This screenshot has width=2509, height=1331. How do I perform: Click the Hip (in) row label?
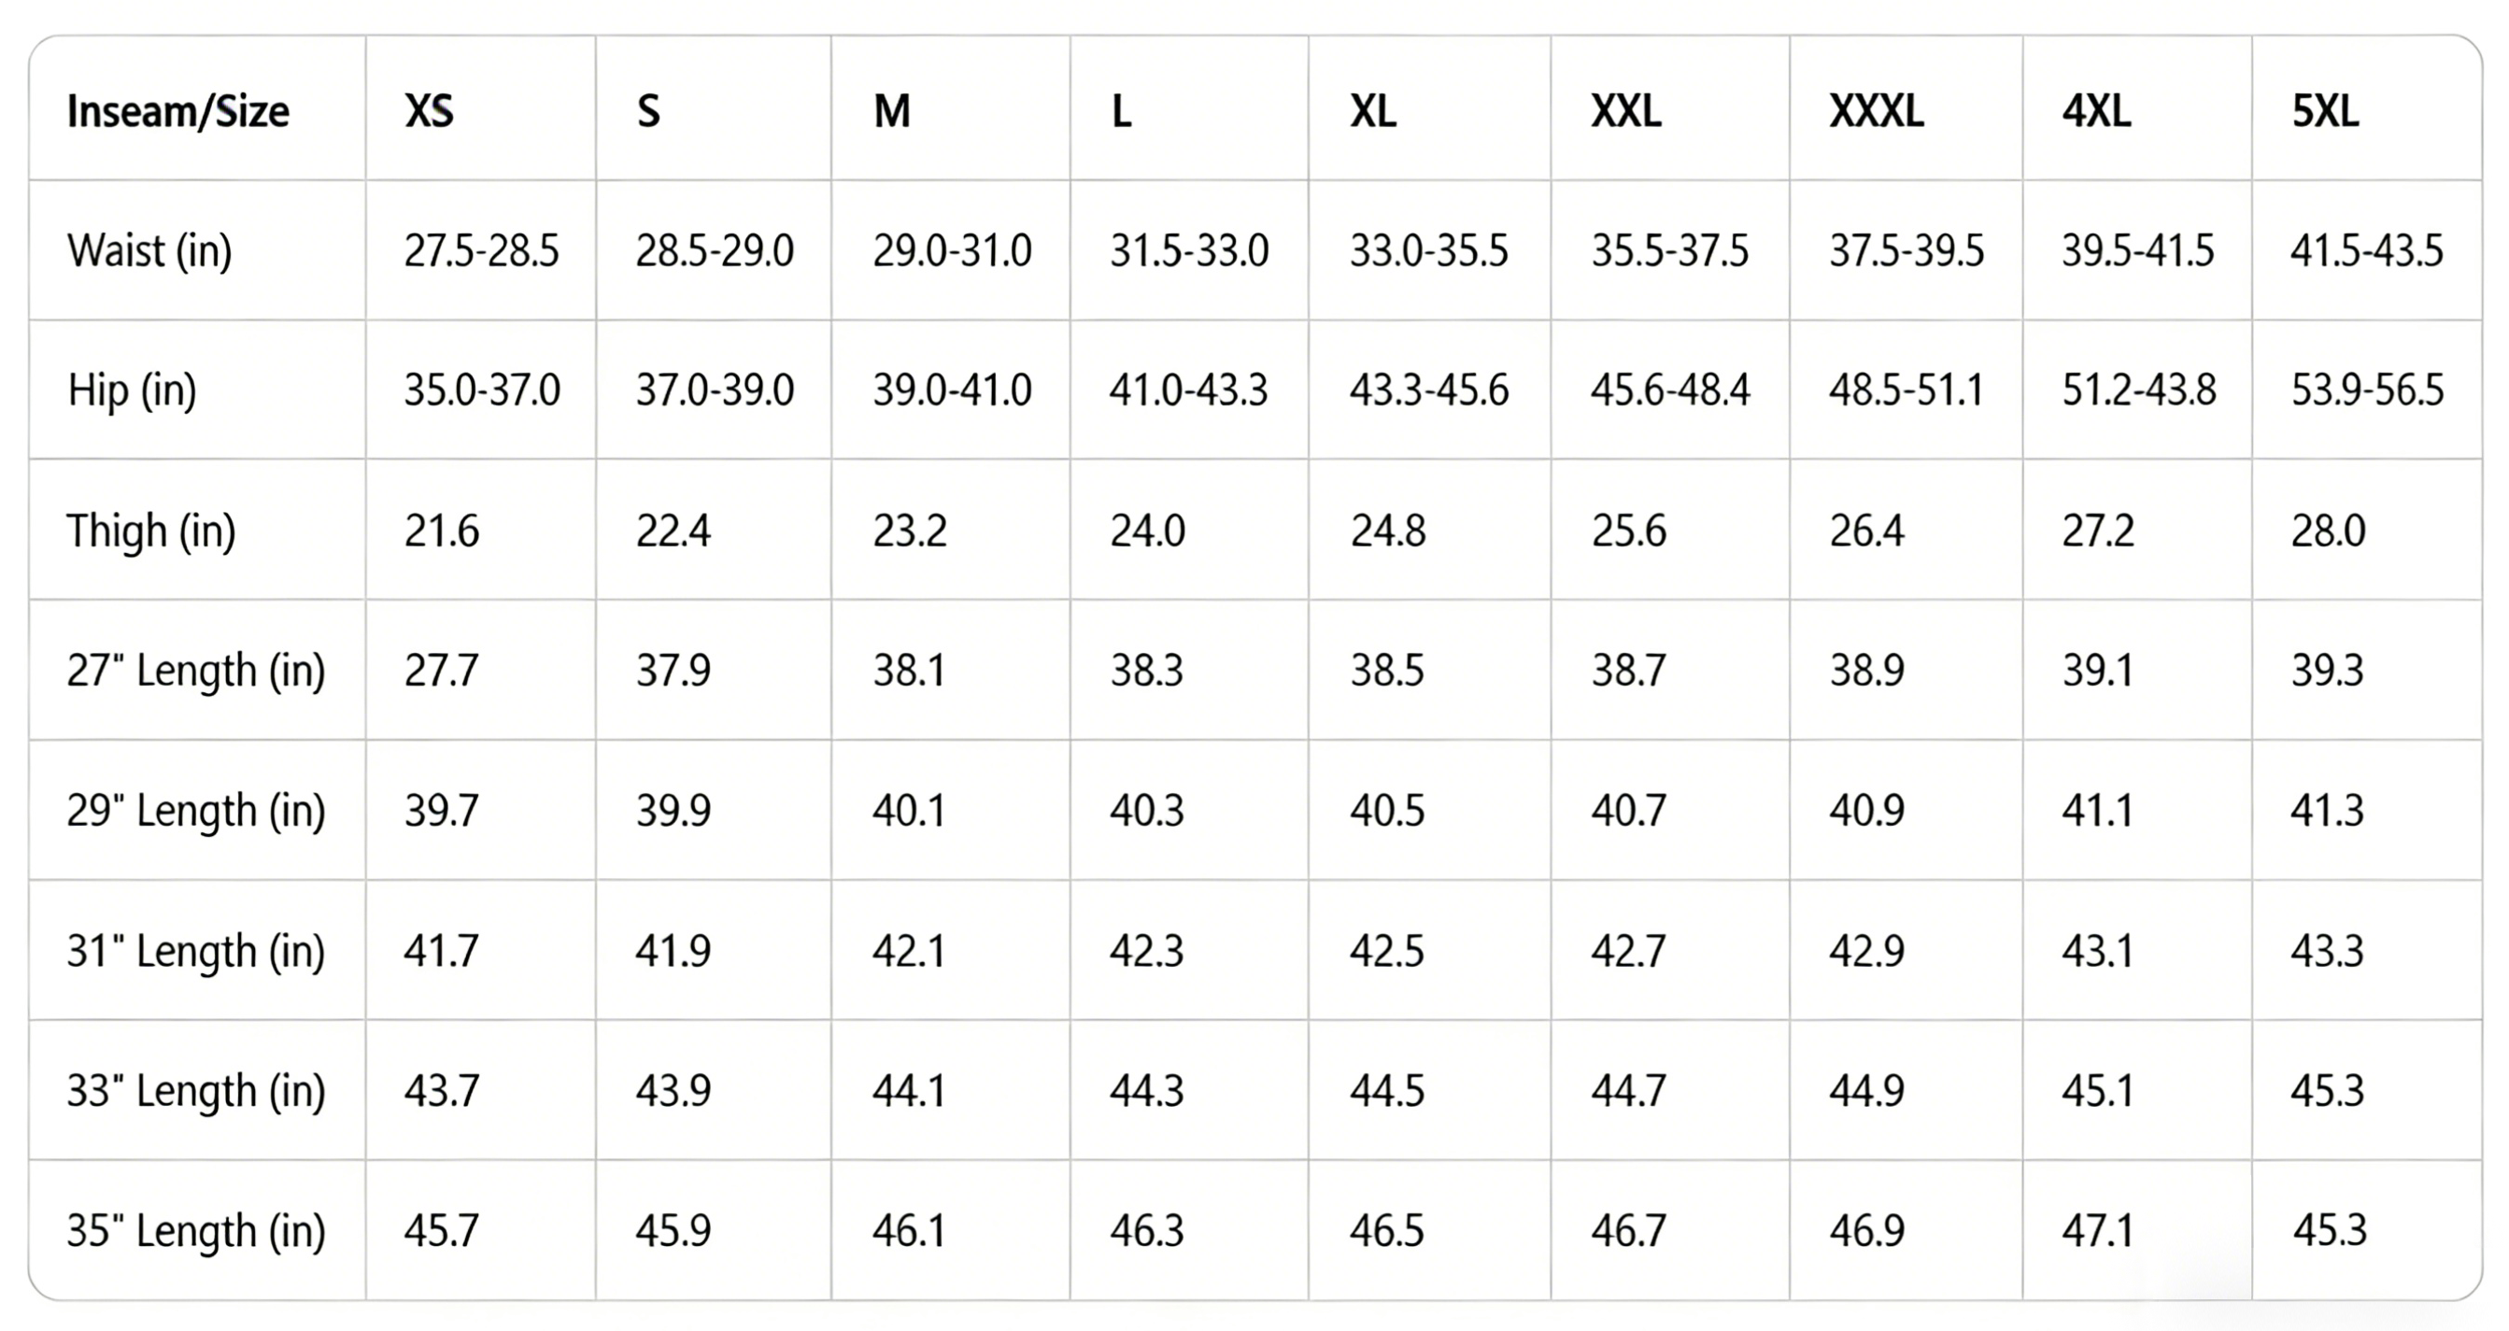132,390
